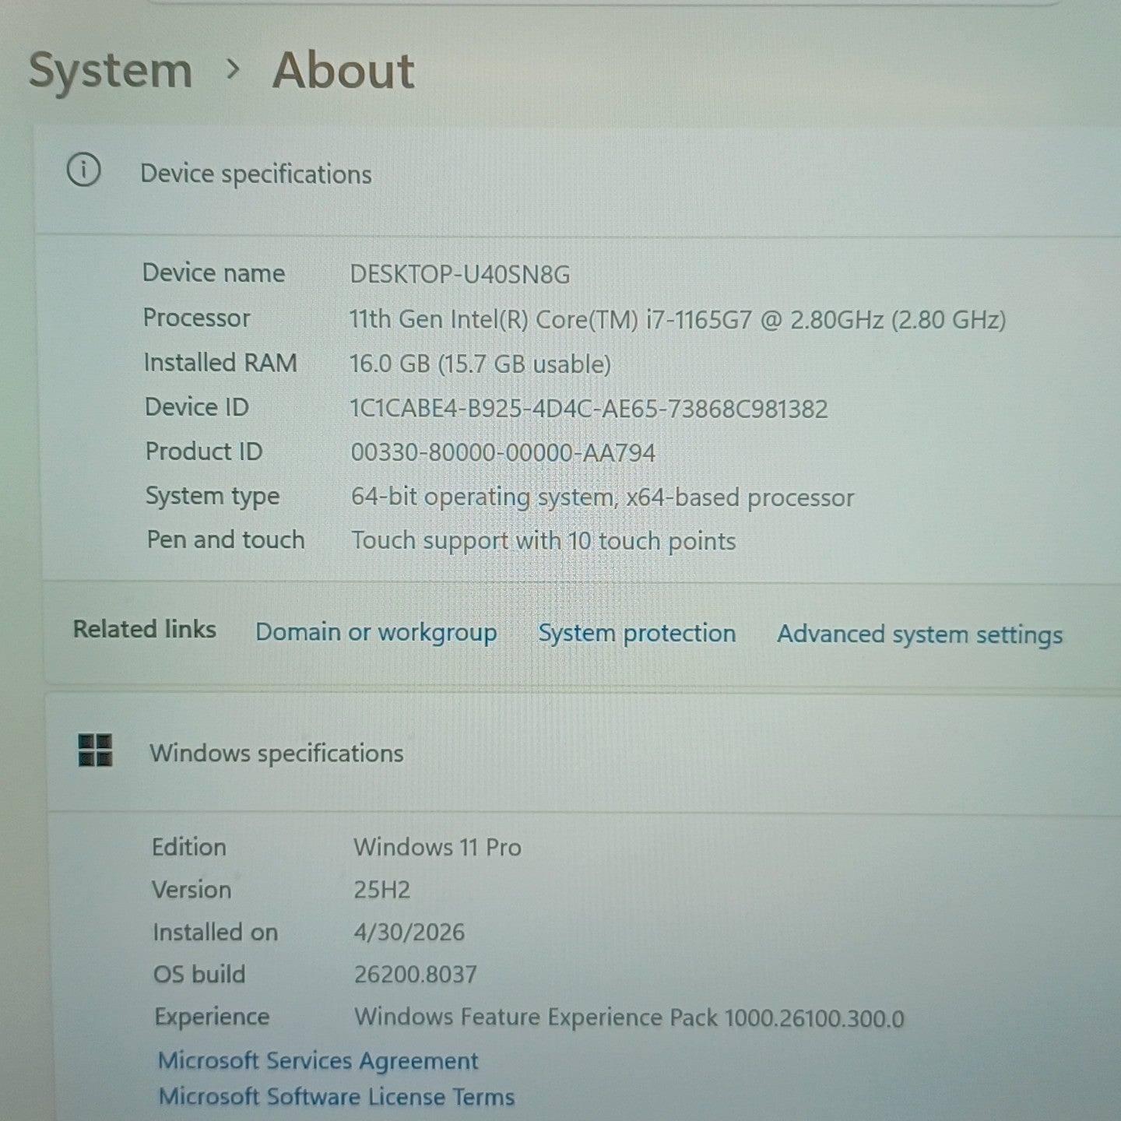Click the Processor label

[x=196, y=318]
